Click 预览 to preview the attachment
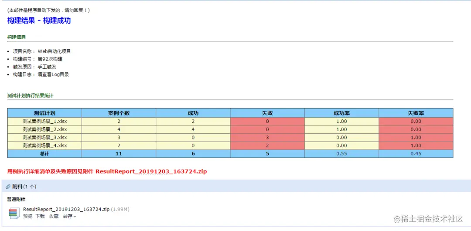Viewport: 471px width, 231px height. 27,216
